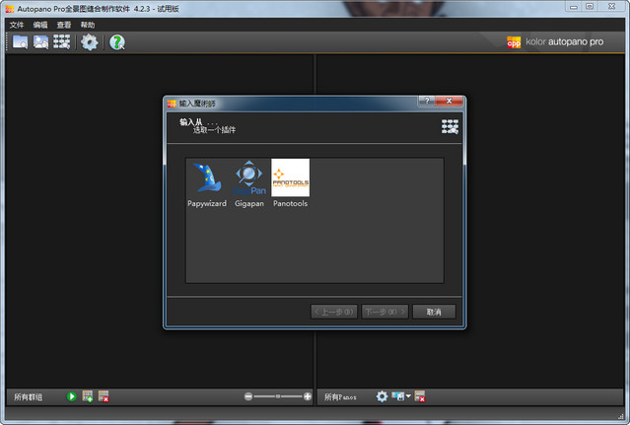Close the import wizard dialog
Image resolution: width=630 pixels, height=425 pixels.
tap(450, 101)
